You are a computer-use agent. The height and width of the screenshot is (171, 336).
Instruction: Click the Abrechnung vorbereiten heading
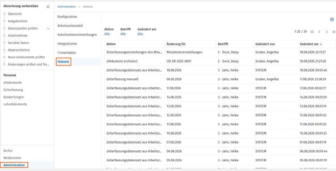point(21,6)
